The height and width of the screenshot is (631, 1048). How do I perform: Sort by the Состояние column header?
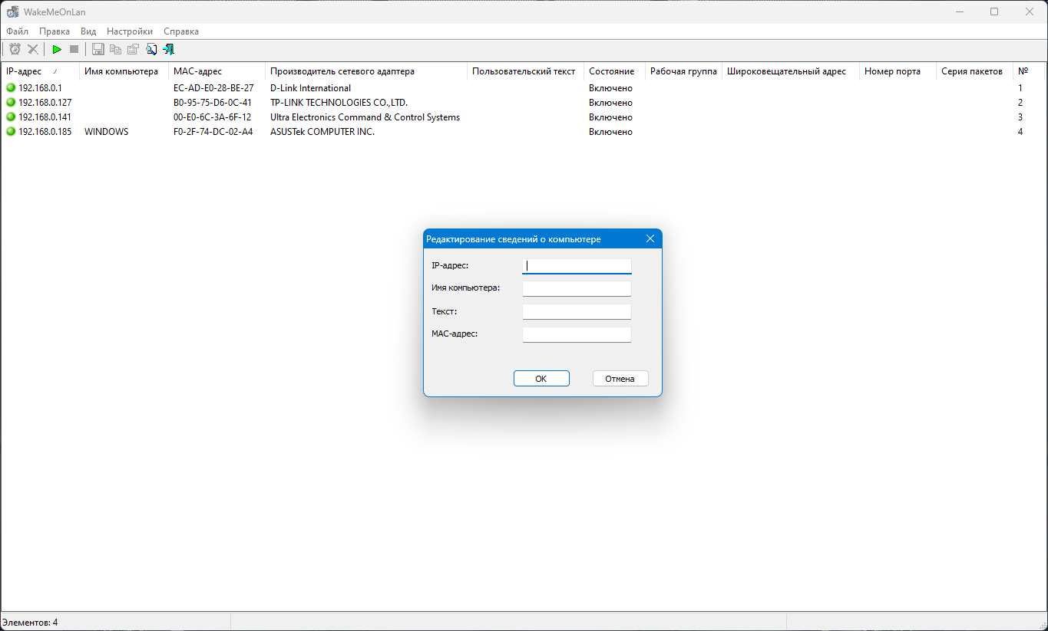[x=614, y=71]
